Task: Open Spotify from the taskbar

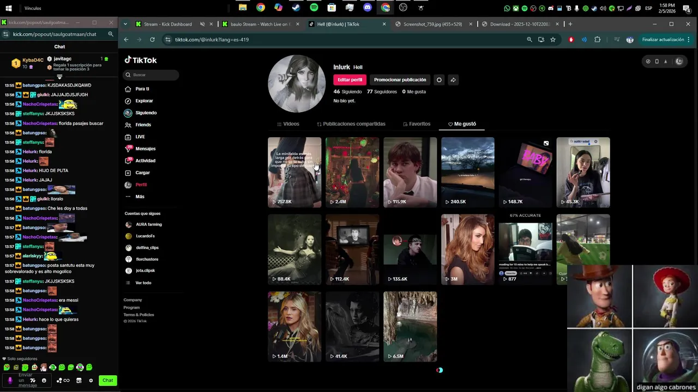Action: (x=314, y=8)
